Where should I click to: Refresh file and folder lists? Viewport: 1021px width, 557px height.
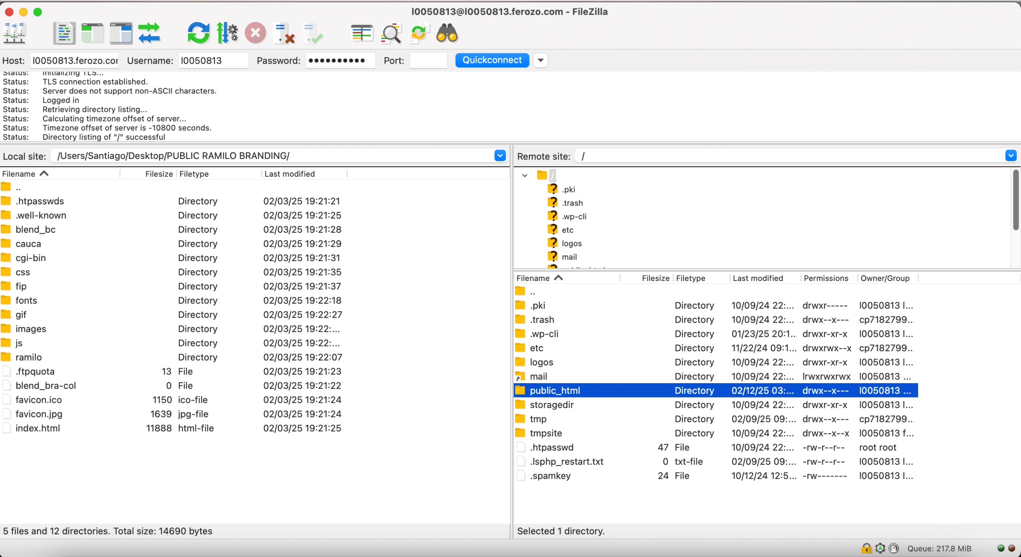coord(198,33)
